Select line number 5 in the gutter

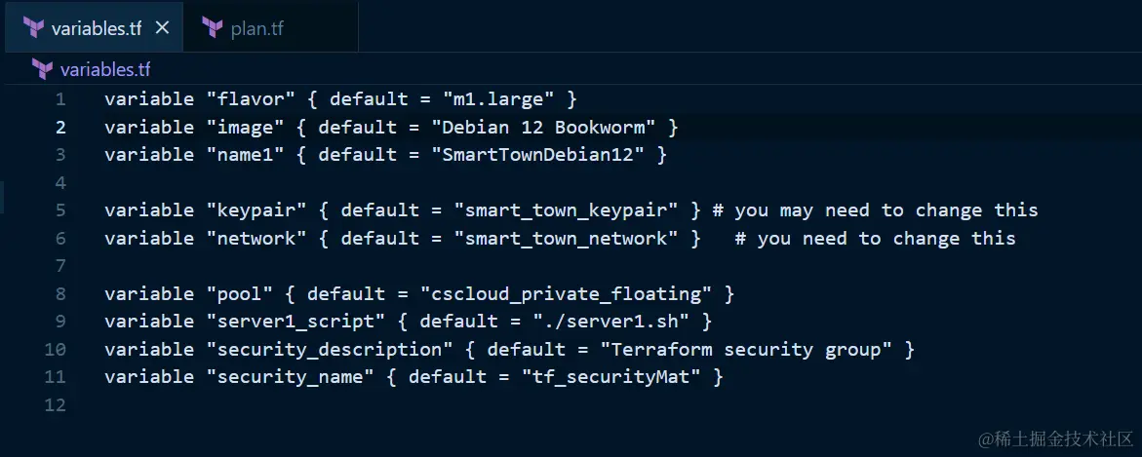(x=60, y=210)
